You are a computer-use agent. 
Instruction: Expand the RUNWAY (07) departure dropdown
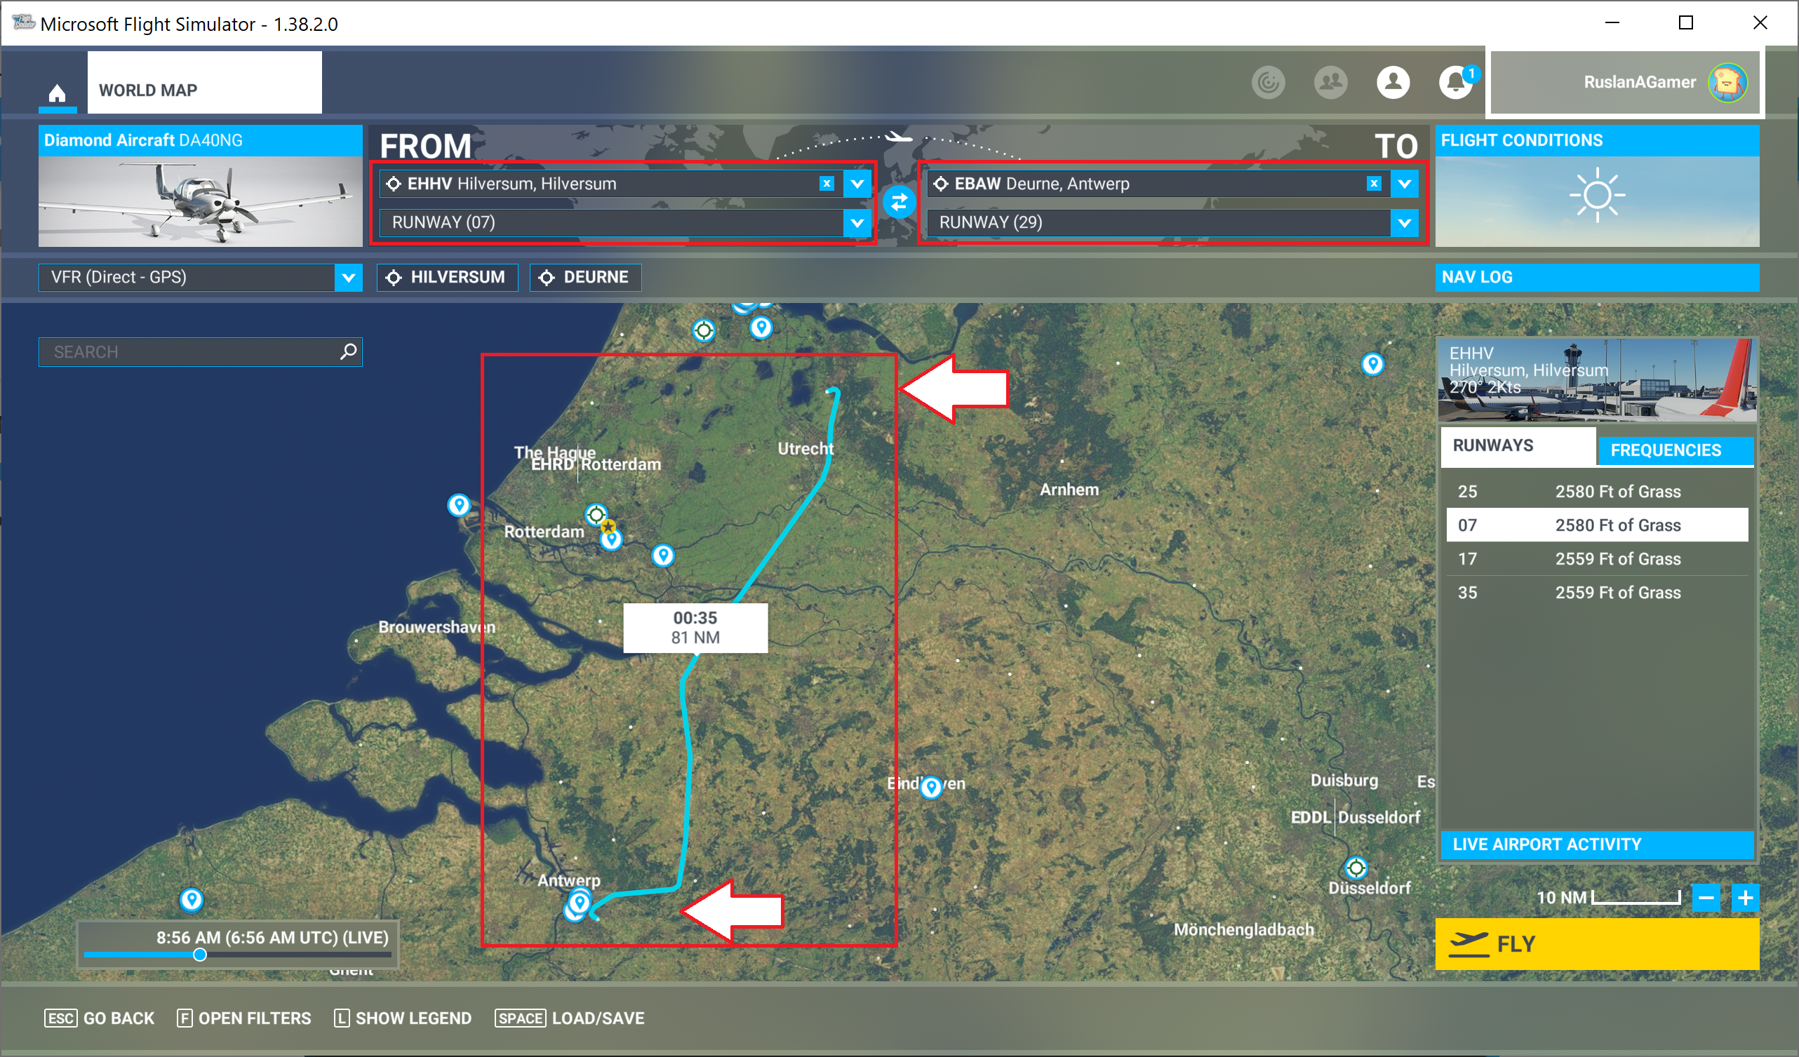tap(857, 222)
